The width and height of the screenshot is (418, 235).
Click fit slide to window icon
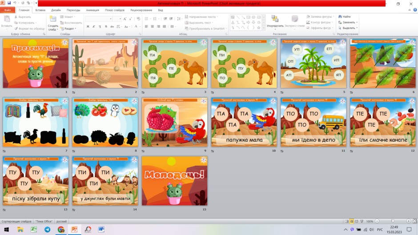click(x=415, y=221)
